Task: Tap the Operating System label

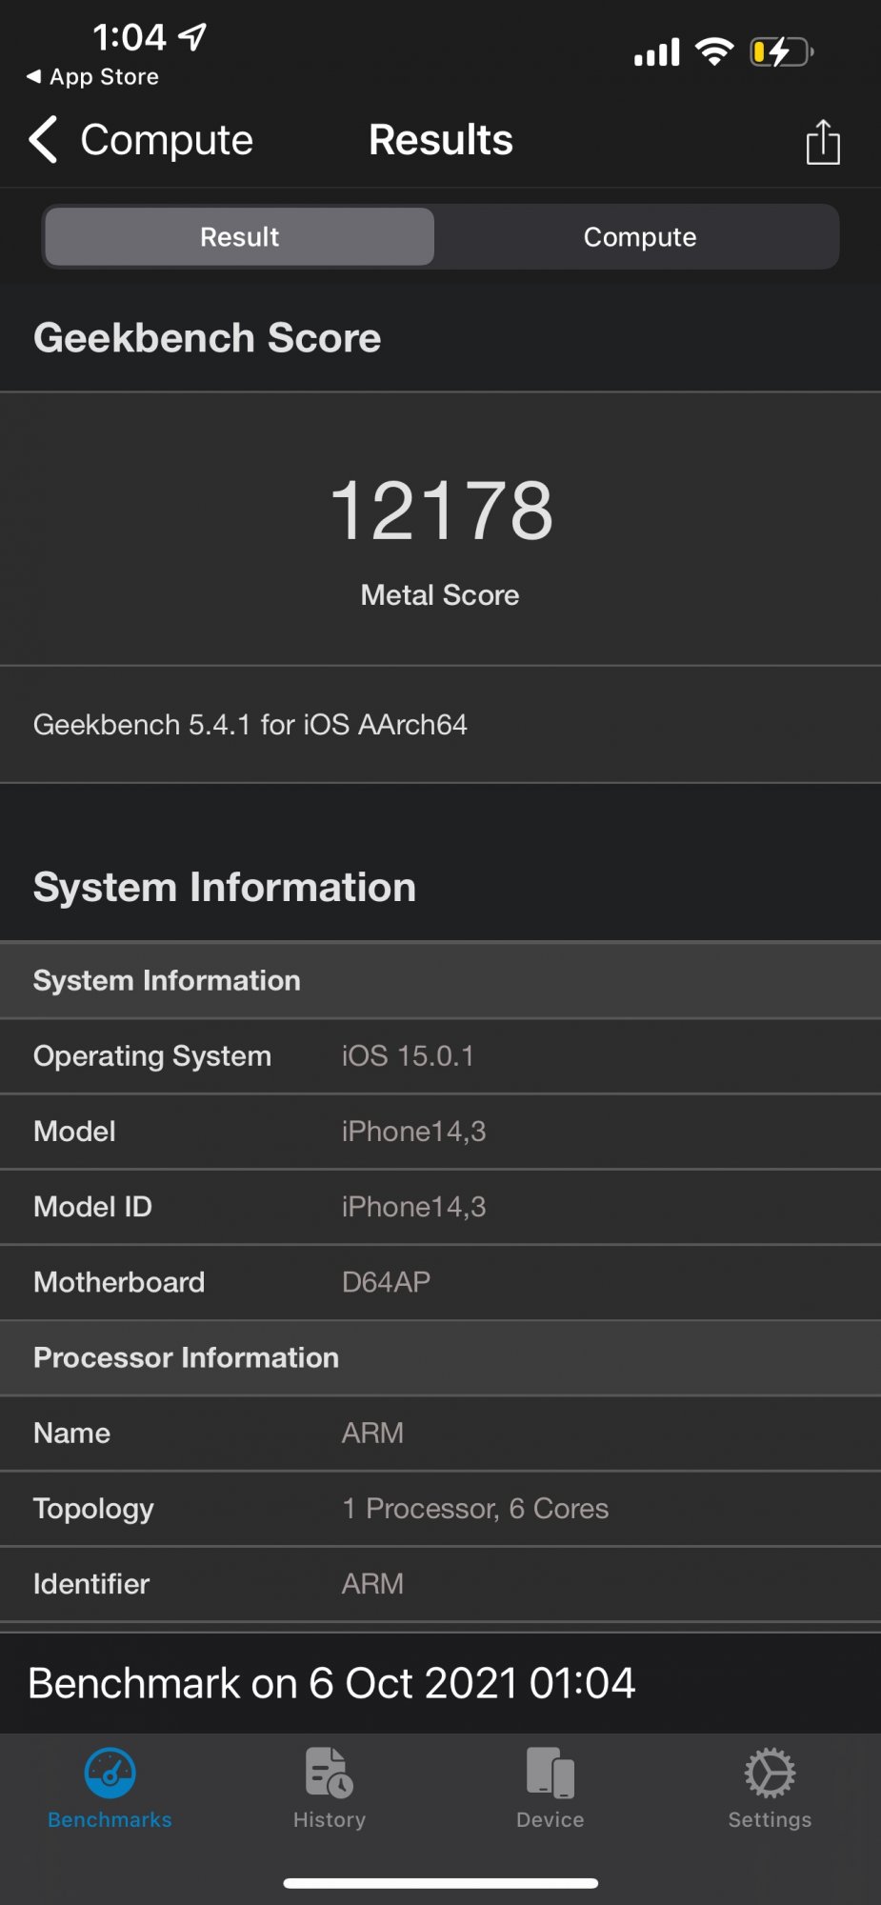Action: 152,1056
